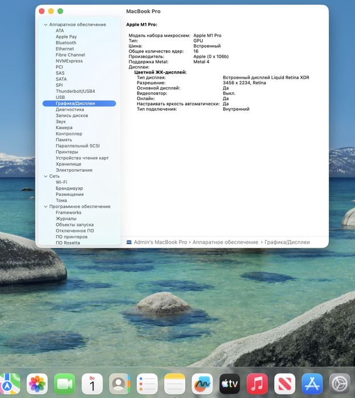Collapse Аппаратное обеспечение section
Viewport: 355px width, 398px height.
point(46,24)
